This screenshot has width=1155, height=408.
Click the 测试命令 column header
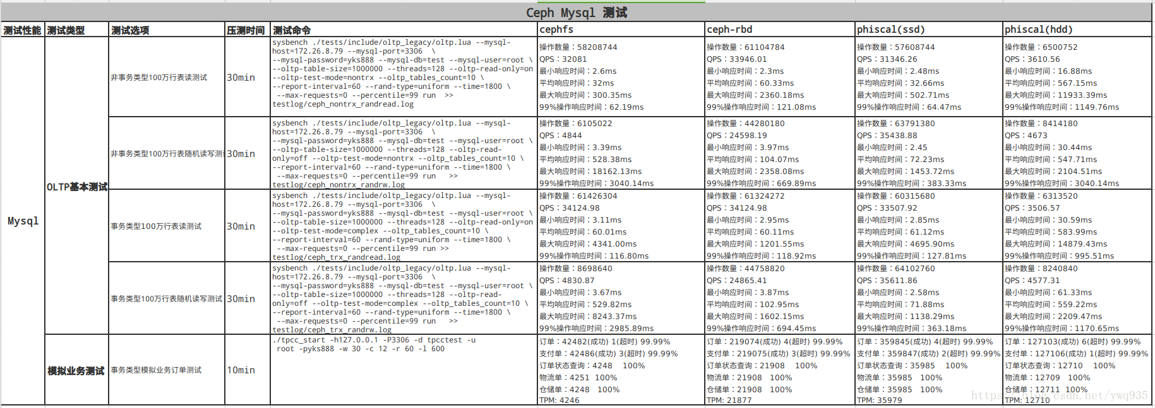404,30
